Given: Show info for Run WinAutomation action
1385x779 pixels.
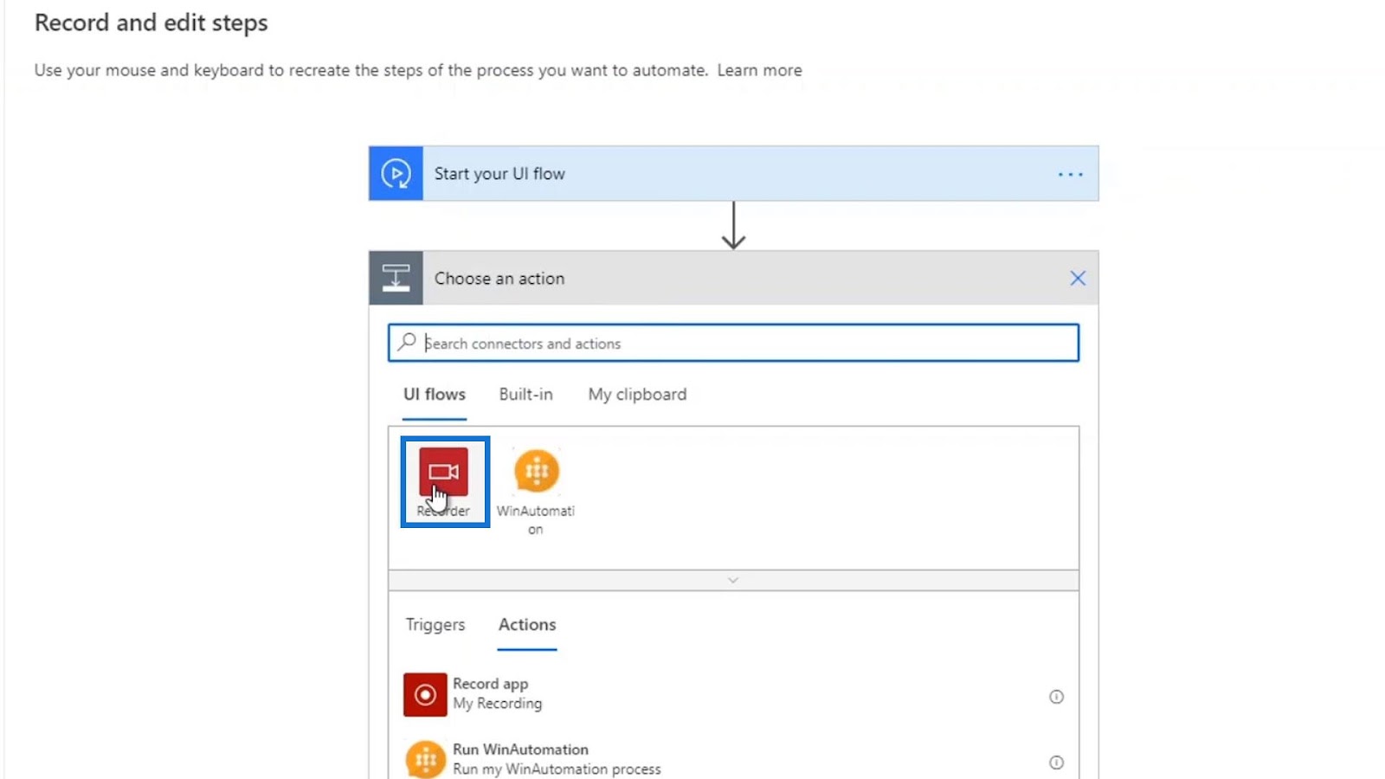Looking at the screenshot, I should coord(1056,762).
